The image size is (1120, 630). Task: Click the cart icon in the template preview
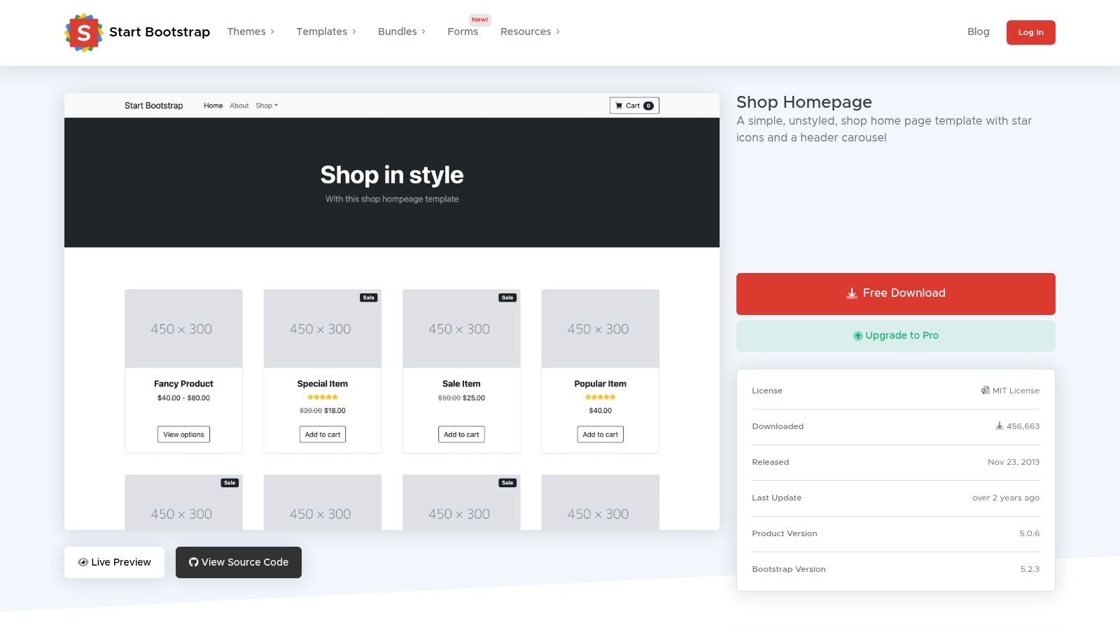click(620, 105)
